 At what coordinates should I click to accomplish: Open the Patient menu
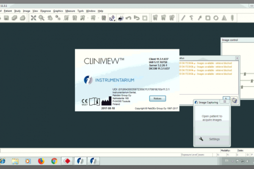click(x=8, y=10)
